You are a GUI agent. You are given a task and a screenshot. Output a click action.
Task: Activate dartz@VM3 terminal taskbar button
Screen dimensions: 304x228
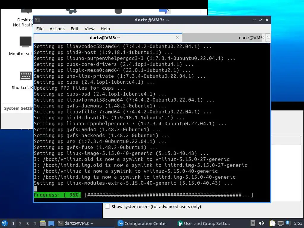pos(85,223)
